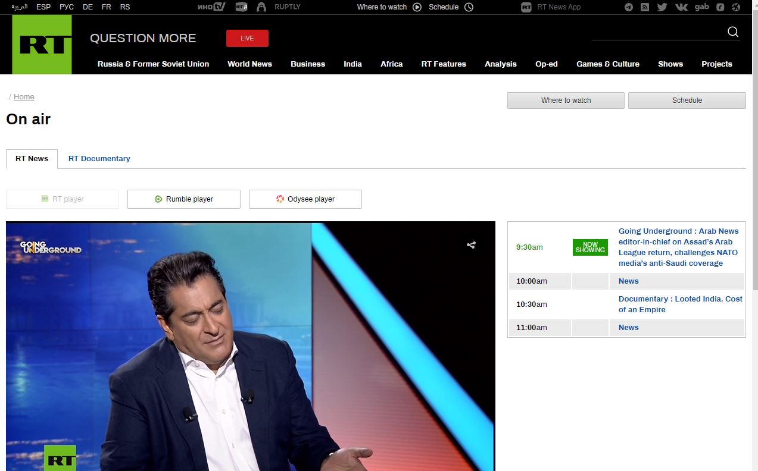The width and height of the screenshot is (758, 471).
Task: Select the ESP language option
Action: tap(43, 7)
